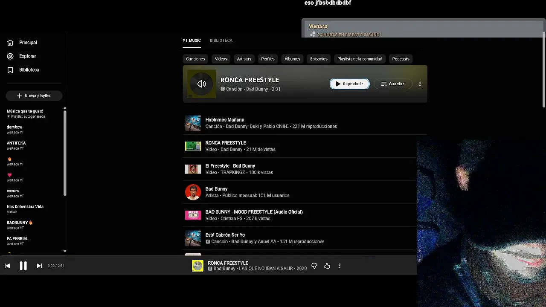Click the 0:00 / 2:31 time display
The height and width of the screenshot is (307, 546).
click(56, 266)
